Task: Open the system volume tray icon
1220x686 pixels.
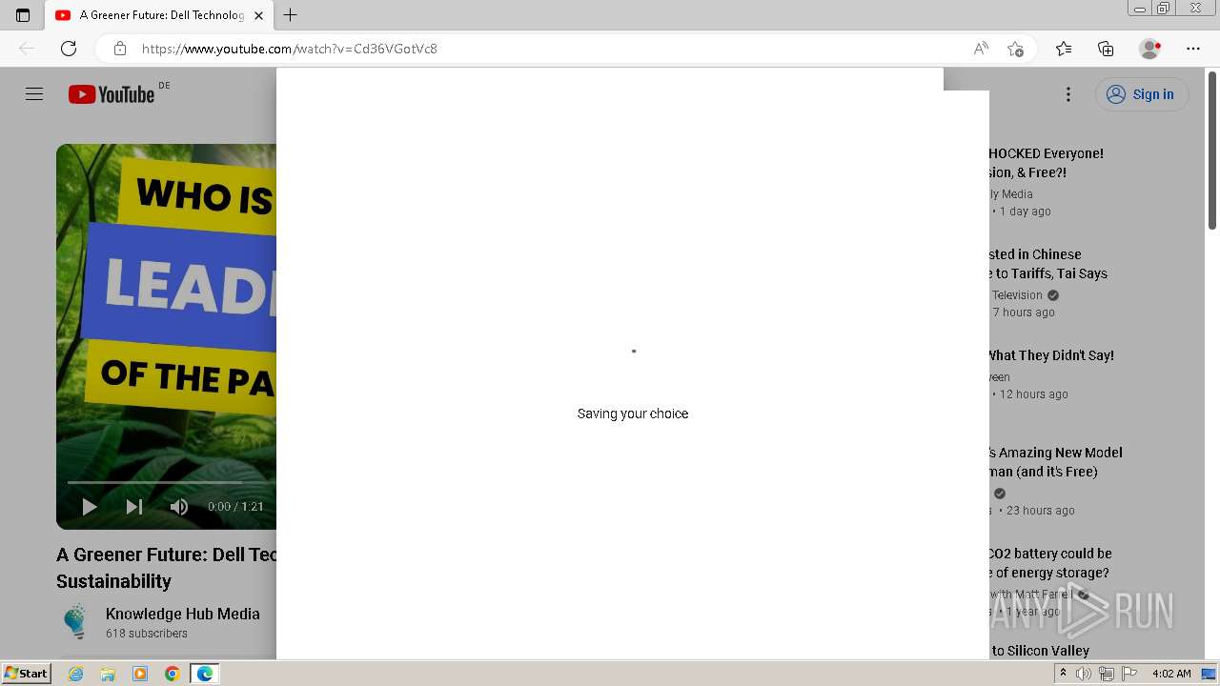Action: [1084, 674]
